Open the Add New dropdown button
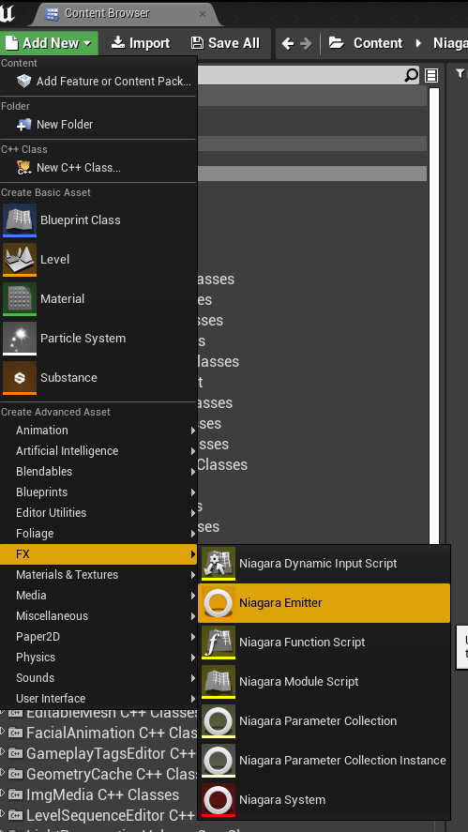 49,43
